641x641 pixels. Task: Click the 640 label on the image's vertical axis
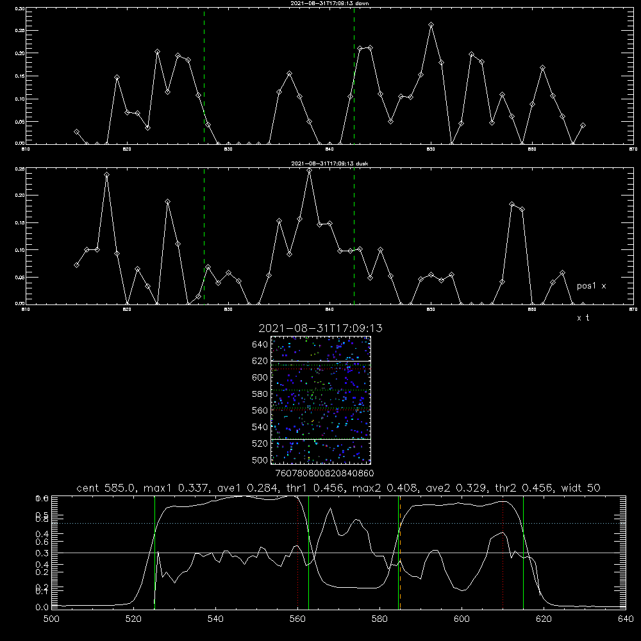[x=260, y=345]
